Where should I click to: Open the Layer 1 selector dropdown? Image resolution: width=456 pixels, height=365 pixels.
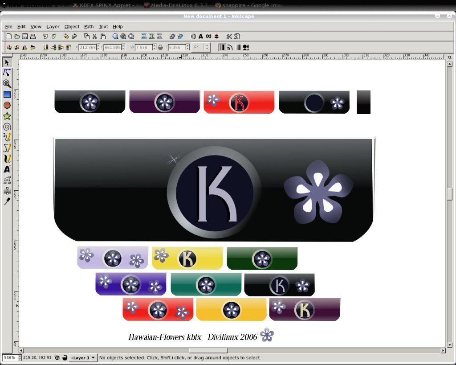tap(82, 358)
